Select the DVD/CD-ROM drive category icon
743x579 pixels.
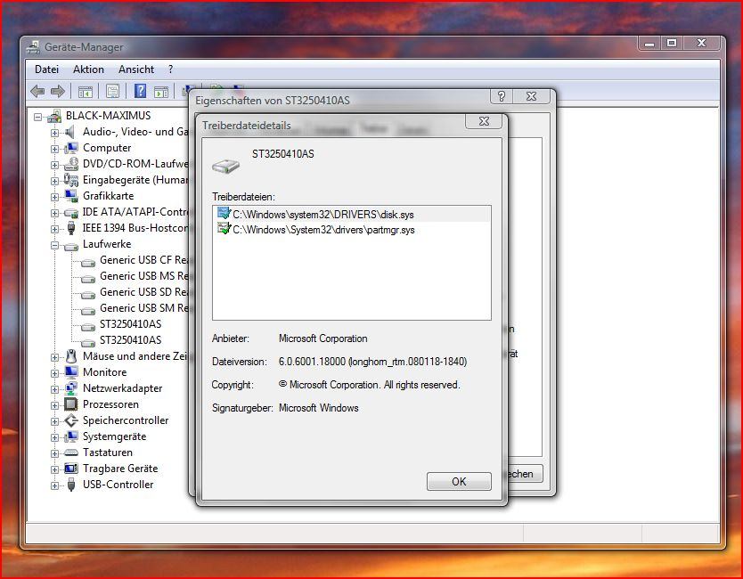71,164
